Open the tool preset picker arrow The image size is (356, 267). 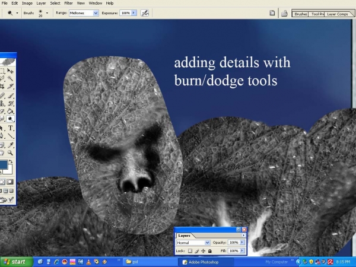point(17,13)
